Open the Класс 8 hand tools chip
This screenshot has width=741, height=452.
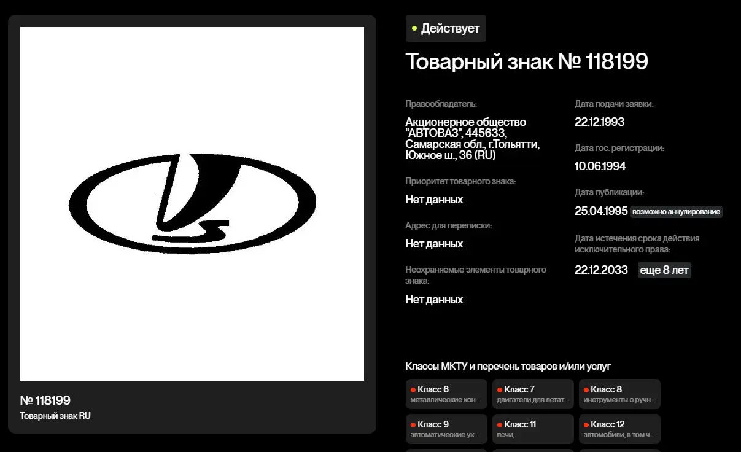619,394
